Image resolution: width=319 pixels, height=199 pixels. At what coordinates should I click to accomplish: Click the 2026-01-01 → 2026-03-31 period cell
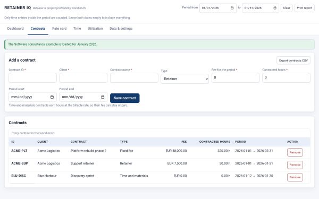tap(254, 151)
